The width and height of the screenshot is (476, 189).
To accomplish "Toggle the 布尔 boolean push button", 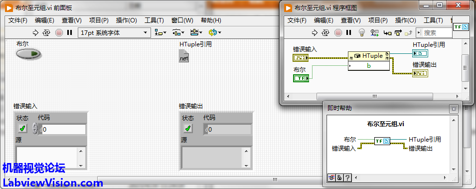I will [x=28, y=54].
